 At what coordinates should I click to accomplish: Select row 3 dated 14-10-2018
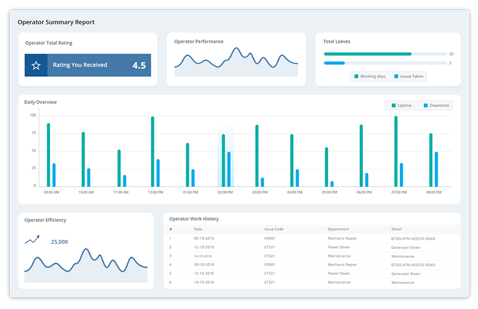203,256
